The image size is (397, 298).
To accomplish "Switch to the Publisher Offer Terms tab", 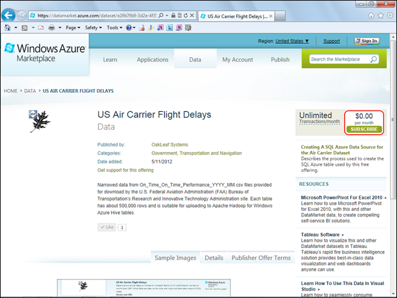I will click(x=261, y=258).
